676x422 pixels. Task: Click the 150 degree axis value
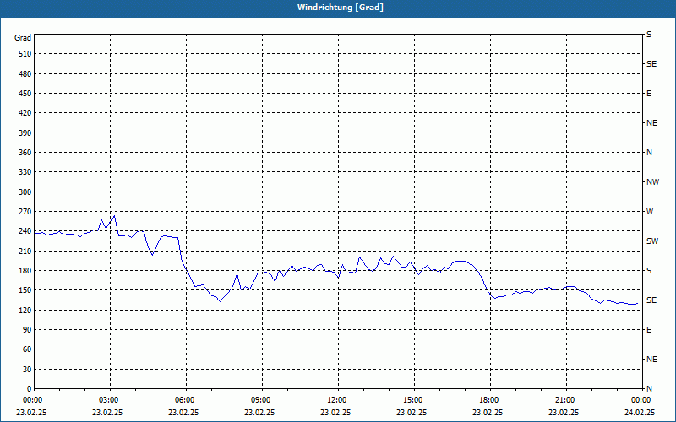25,290
